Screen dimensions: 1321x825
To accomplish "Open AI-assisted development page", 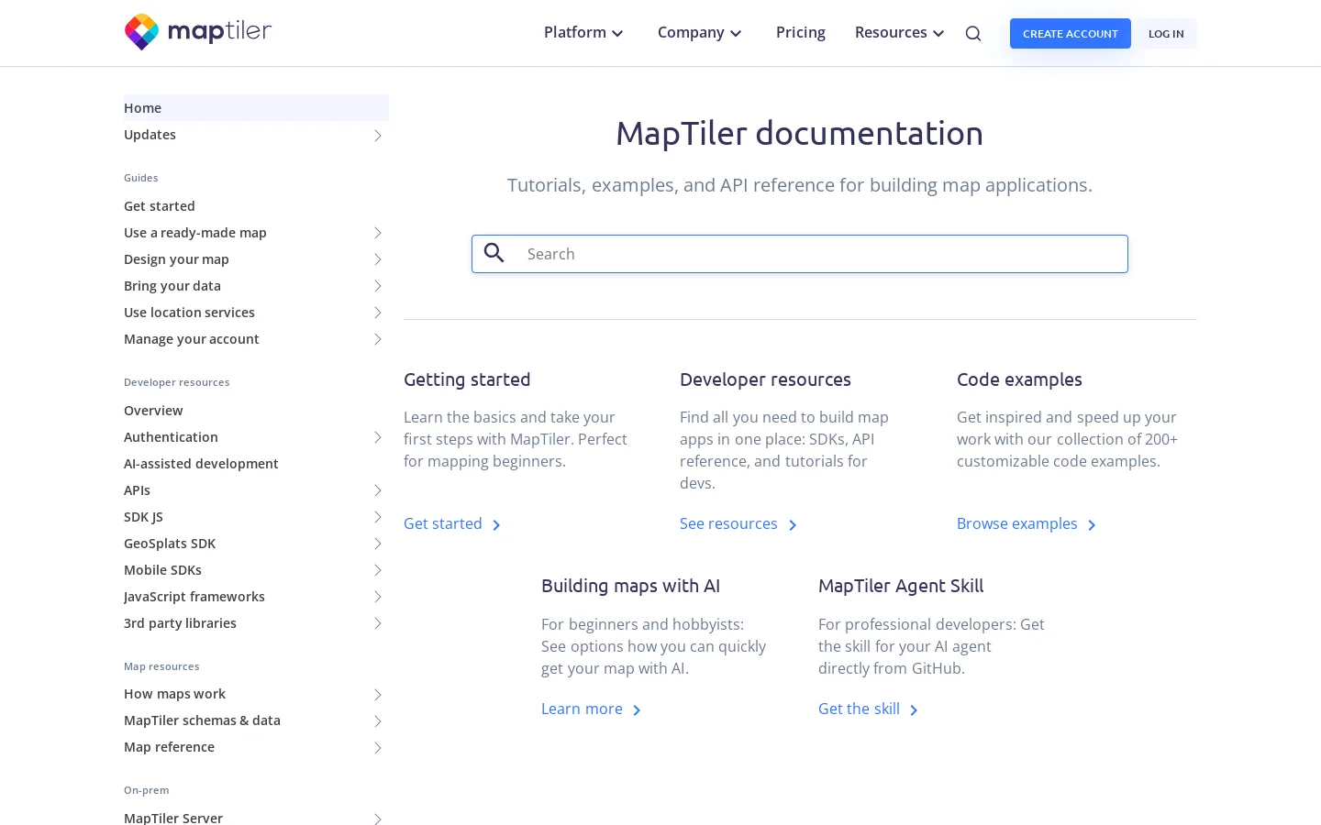I will tap(201, 464).
